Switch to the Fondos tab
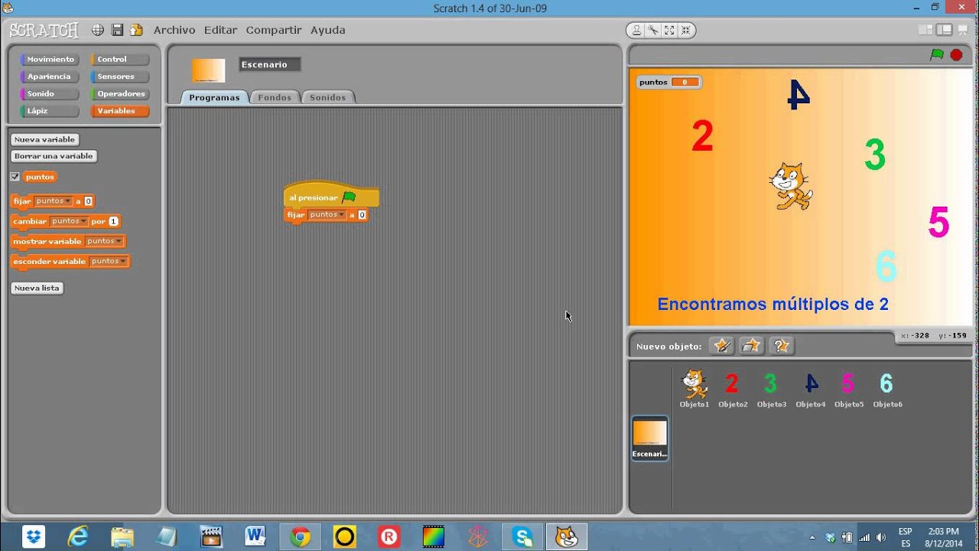Screen dimensions: 979x551 pos(275,97)
